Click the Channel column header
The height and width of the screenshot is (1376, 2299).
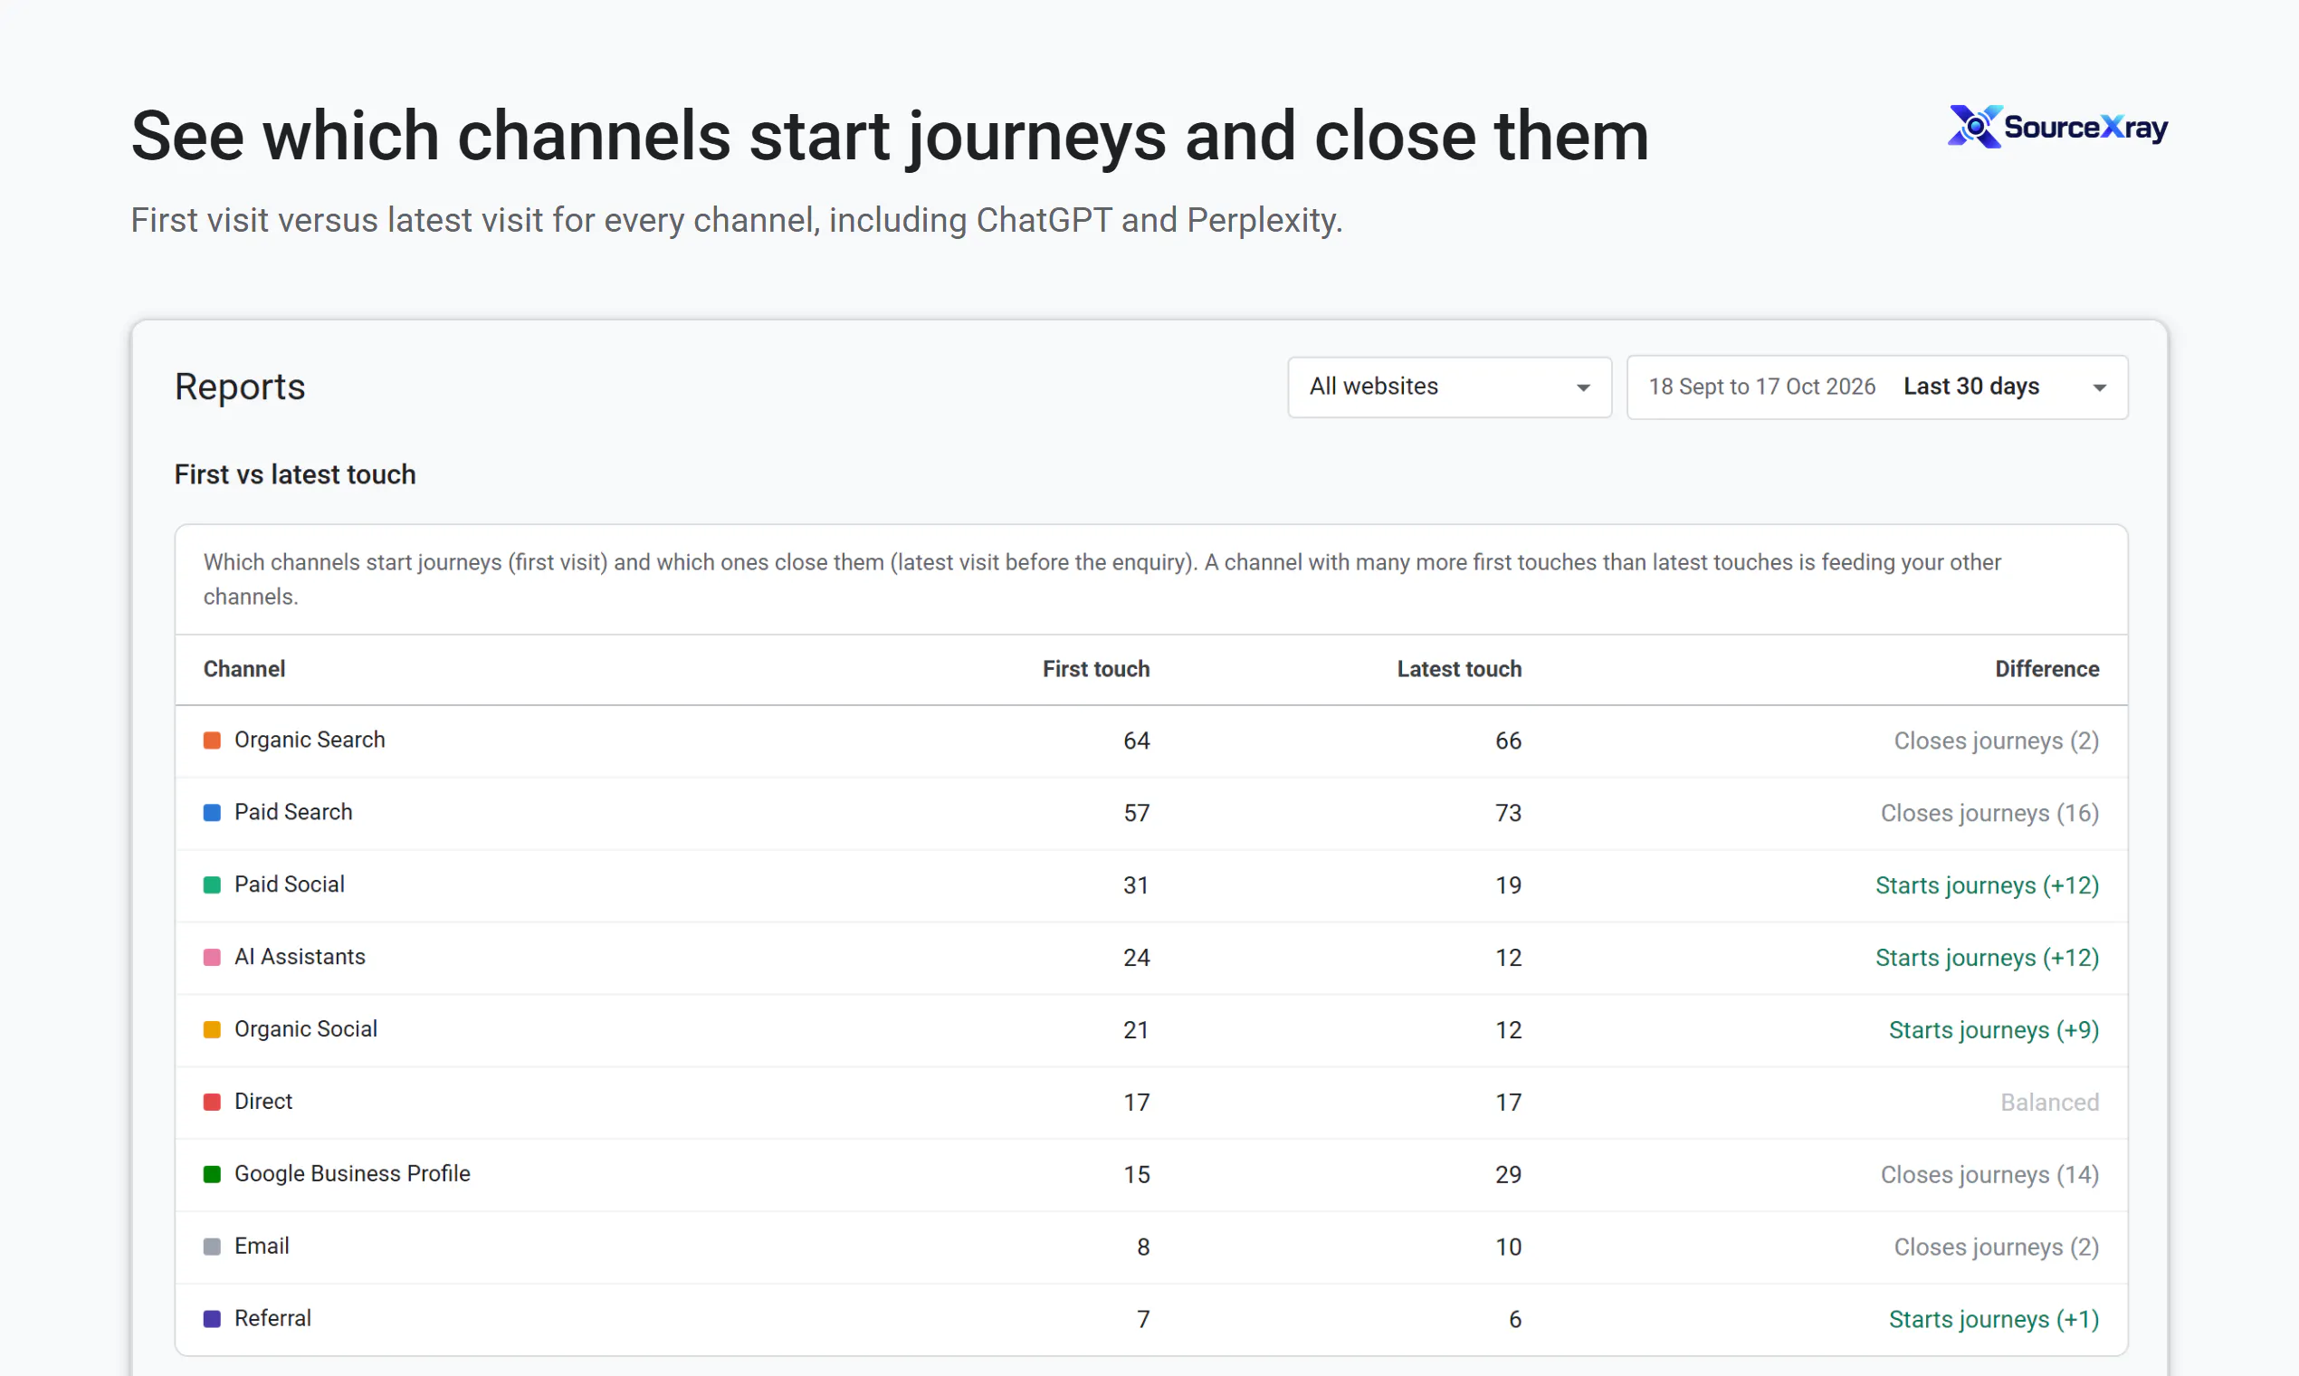(x=243, y=670)
